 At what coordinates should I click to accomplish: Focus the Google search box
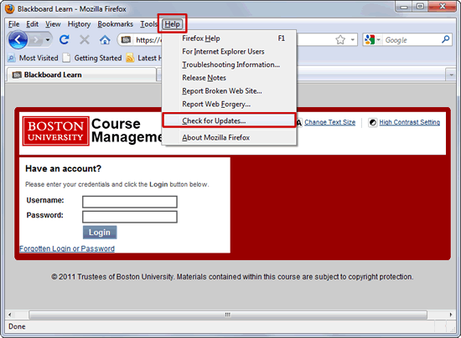point(412,40)
